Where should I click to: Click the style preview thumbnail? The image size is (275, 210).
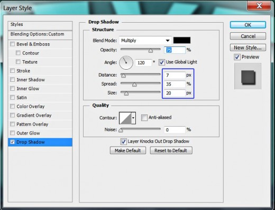(247, 77)
